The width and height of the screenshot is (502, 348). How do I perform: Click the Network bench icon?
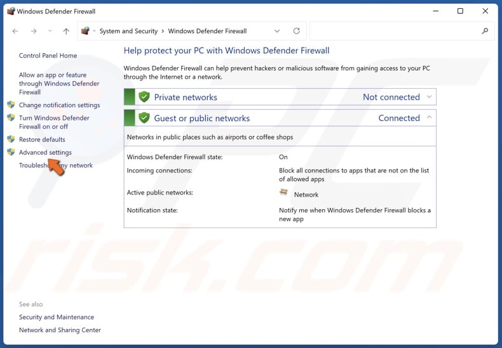click(283, 193)
